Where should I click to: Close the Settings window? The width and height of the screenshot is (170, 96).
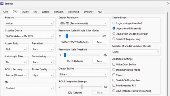(x=168, y=3)
